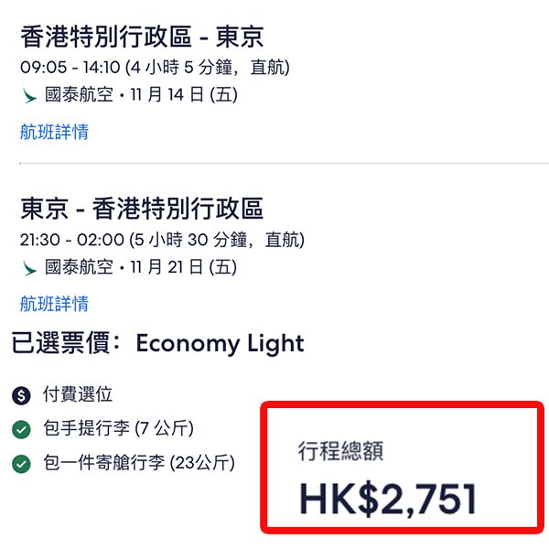Click green checkmark beside 包一件寄艙行李

point(21,464)
